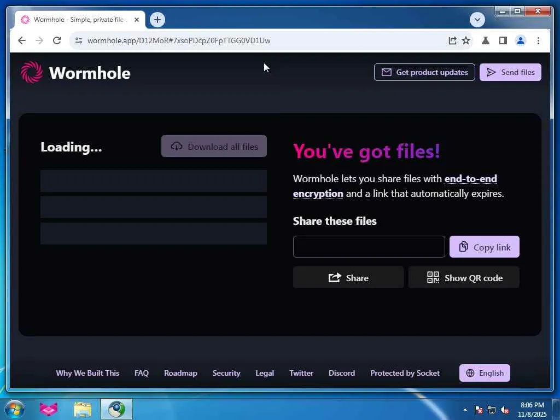
Task: Toggle browser side panel icon
Action: [x=503, y=40]
